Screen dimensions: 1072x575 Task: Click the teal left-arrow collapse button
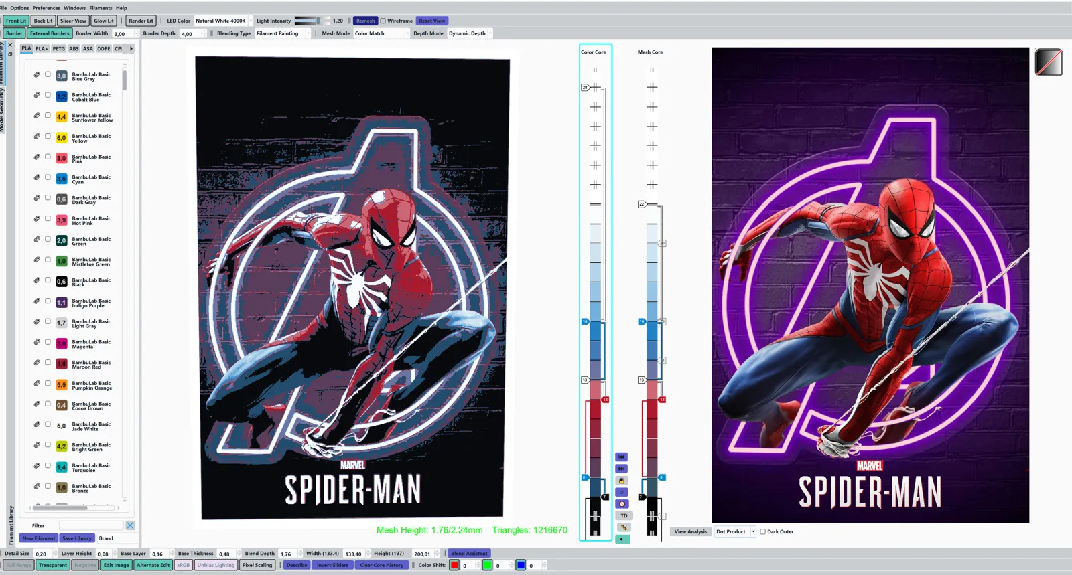622,539
